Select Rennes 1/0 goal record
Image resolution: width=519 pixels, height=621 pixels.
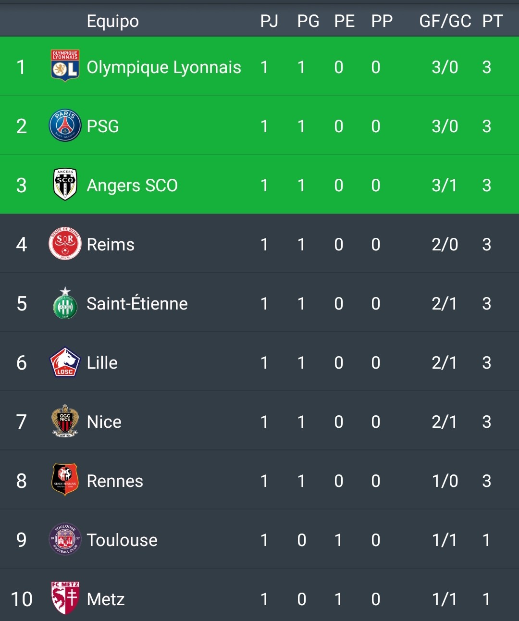tap(445, 481)
